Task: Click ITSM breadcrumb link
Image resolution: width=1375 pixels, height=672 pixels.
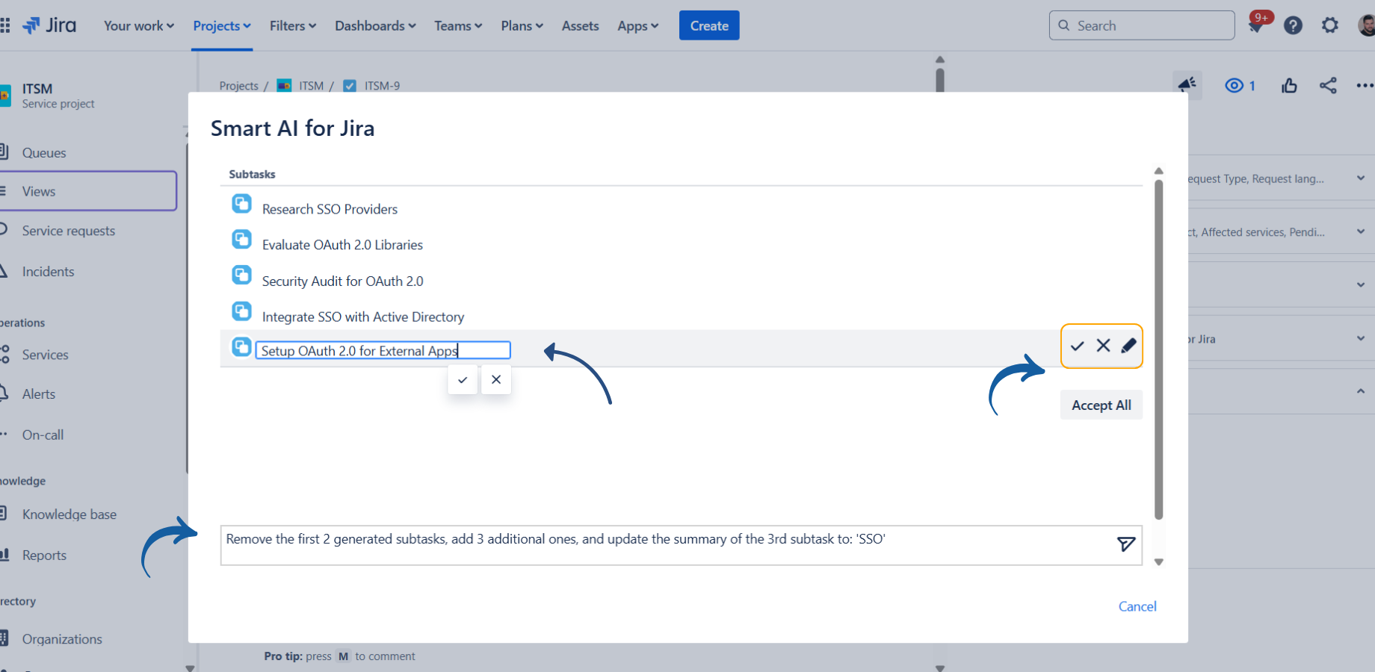Action: point(311,86)
